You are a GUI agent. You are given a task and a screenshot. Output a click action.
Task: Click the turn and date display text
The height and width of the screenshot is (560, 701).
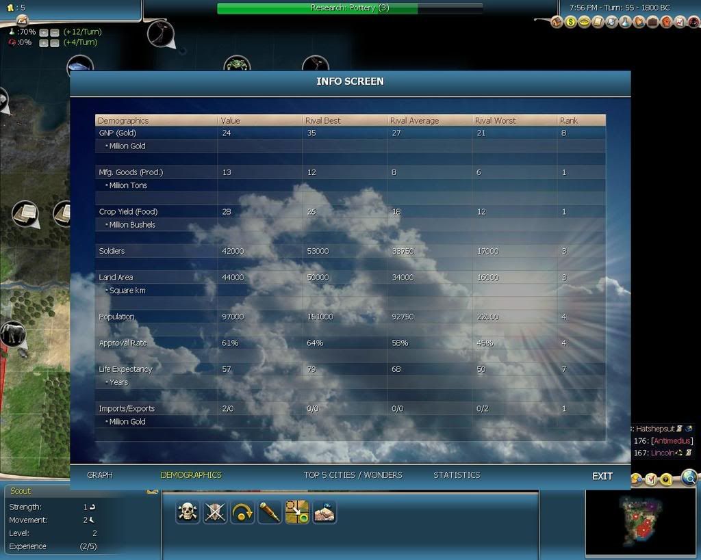(620, 8)
